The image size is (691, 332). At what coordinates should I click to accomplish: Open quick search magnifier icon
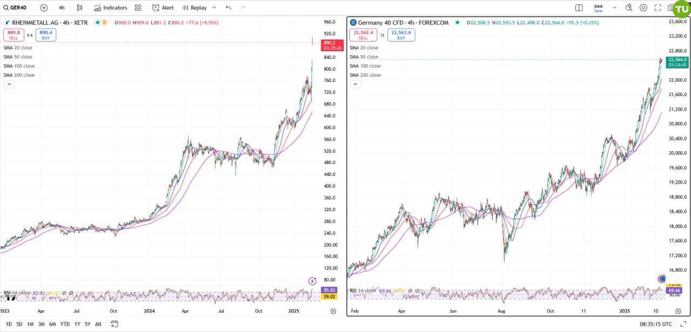tap(628, 8)
